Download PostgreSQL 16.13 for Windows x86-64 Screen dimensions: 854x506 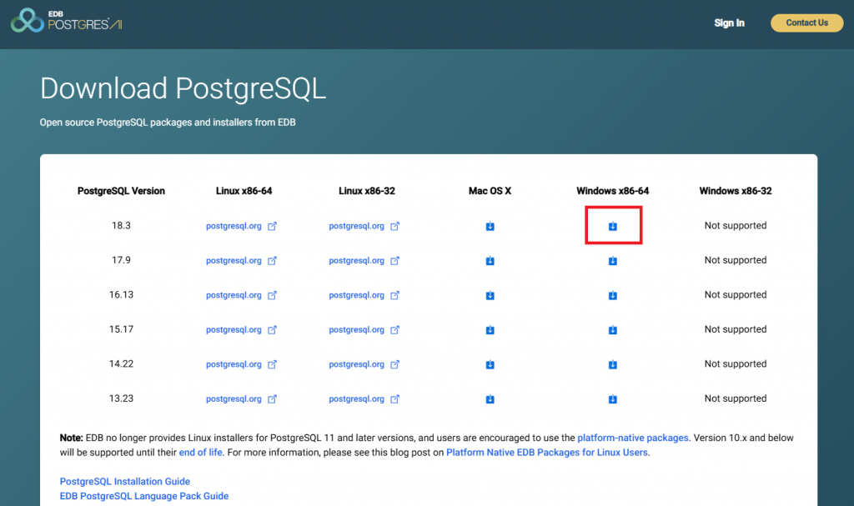coord(613,295)
